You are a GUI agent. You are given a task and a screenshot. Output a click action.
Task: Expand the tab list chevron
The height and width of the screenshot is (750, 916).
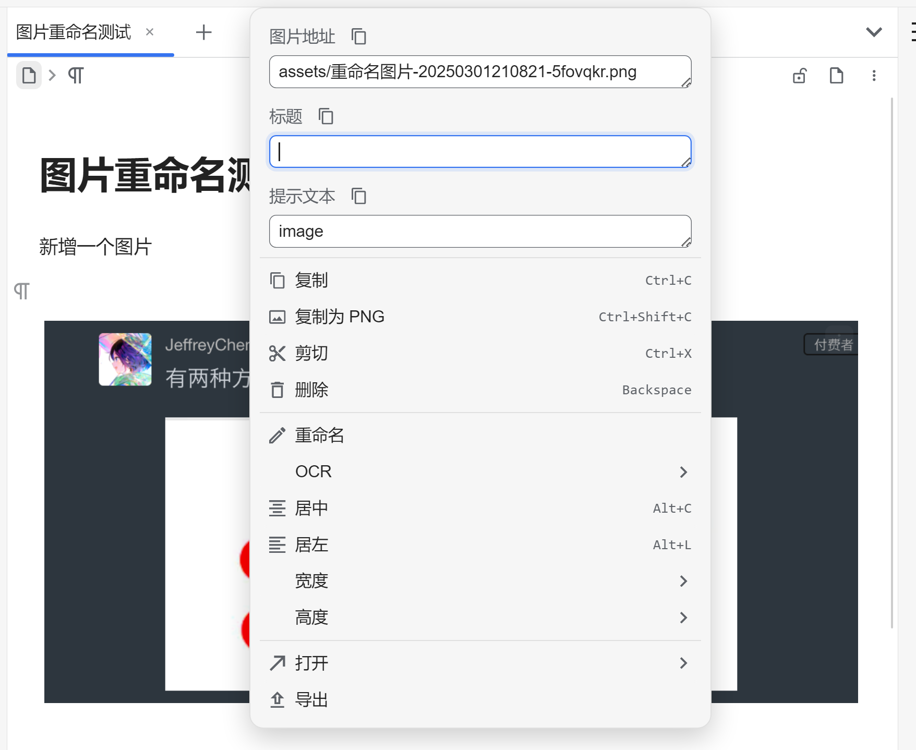874,32
